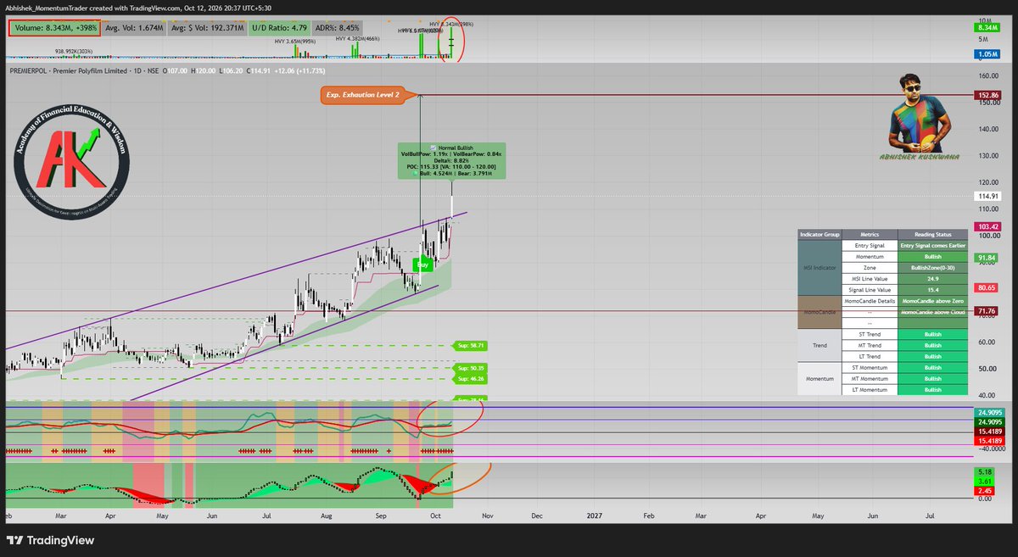The width and height of the screenshot is (1018, 557).
Task: Click the 5.18 momentum pane value label
Action: [984, 471]
